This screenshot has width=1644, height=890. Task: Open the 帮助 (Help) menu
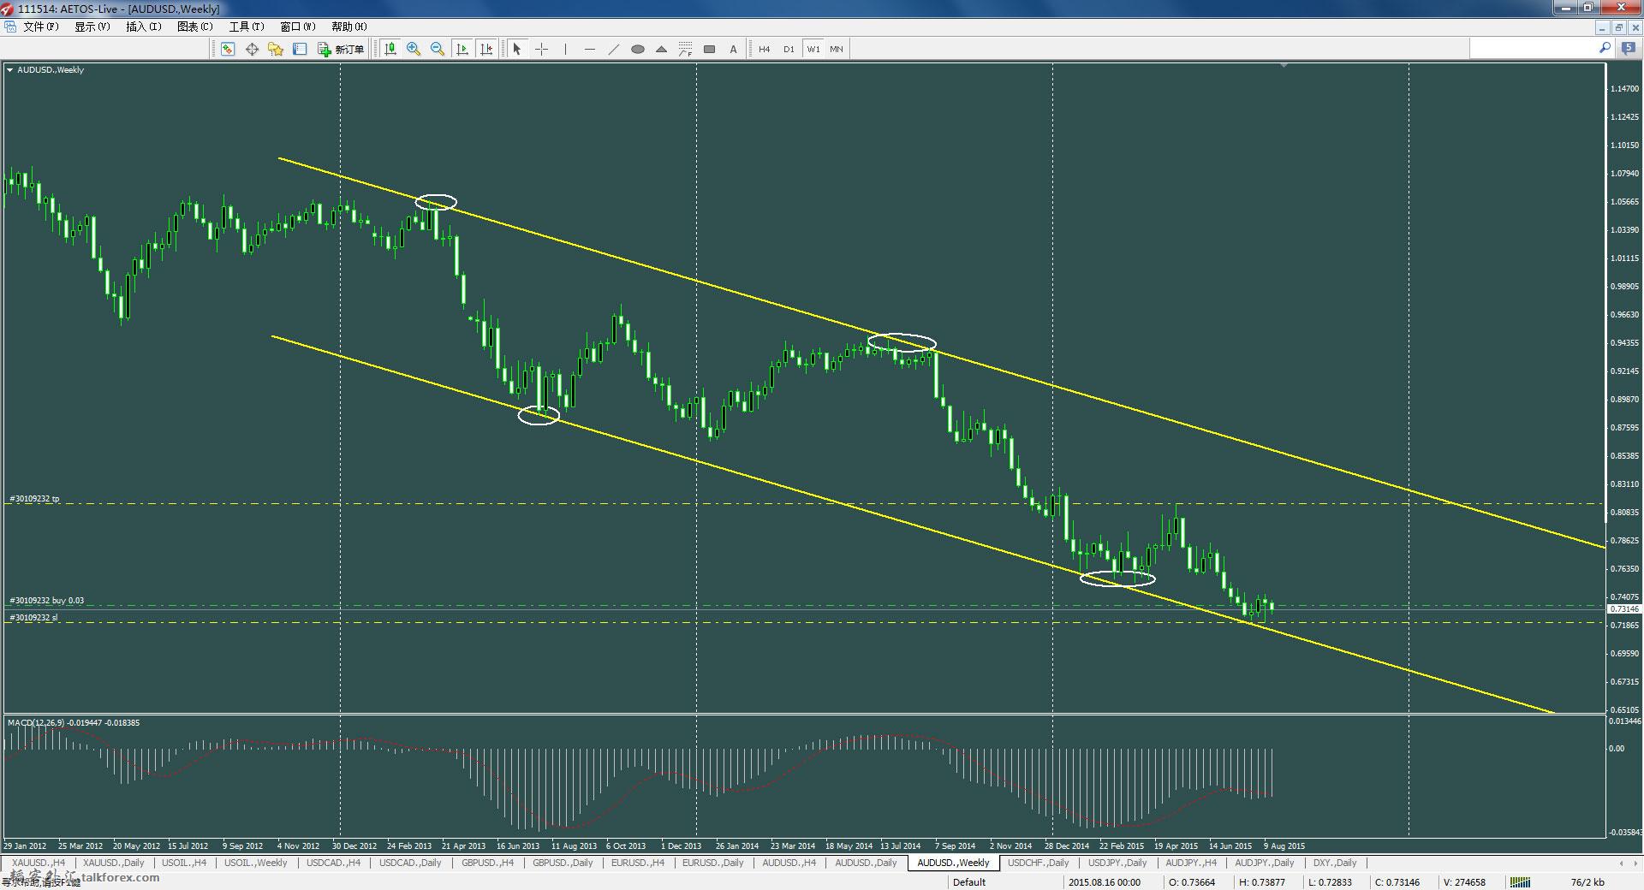(x=349, y=27)
